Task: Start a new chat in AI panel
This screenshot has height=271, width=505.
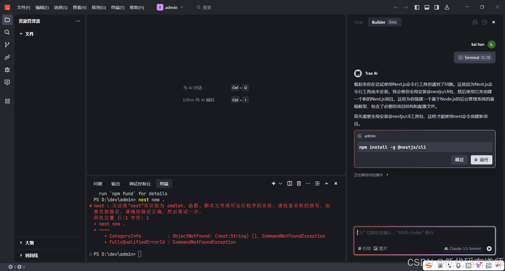Action: coord(475,22)
